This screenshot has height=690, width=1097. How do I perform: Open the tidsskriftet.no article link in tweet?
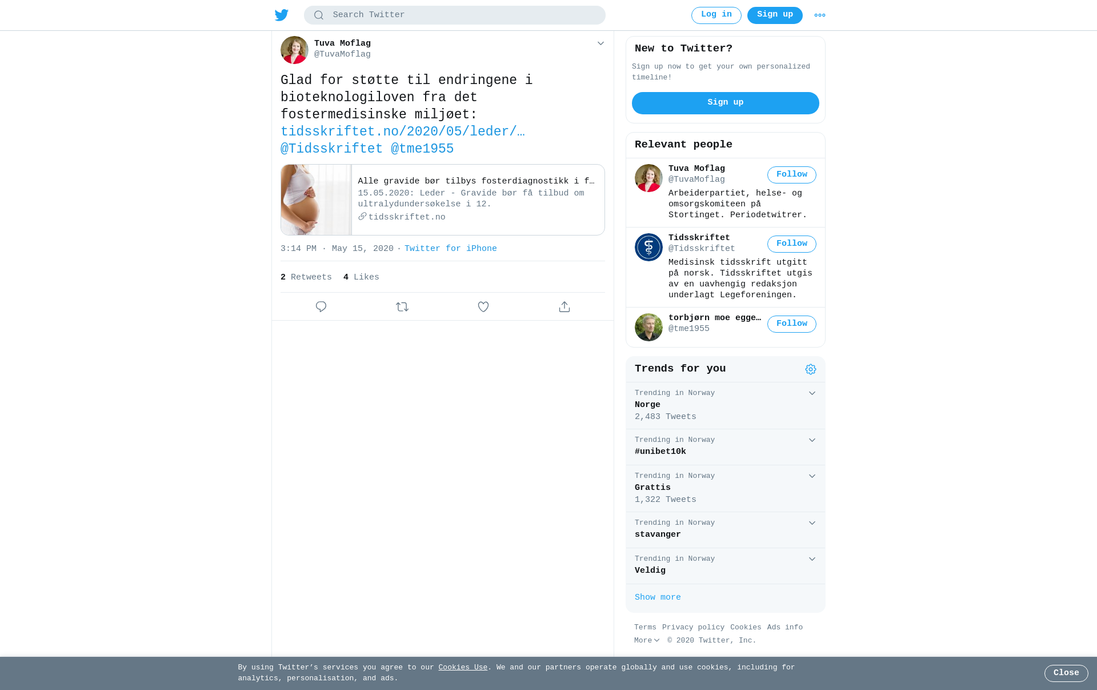point(403,132)
